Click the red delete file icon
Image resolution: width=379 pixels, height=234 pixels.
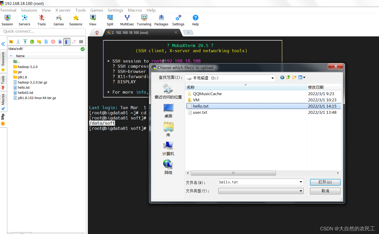(53, 42)
